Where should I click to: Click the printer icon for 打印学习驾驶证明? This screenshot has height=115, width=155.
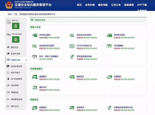click(x=72, y=46)
